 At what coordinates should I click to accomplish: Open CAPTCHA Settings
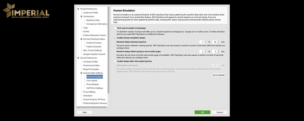[x=95, y=88]
